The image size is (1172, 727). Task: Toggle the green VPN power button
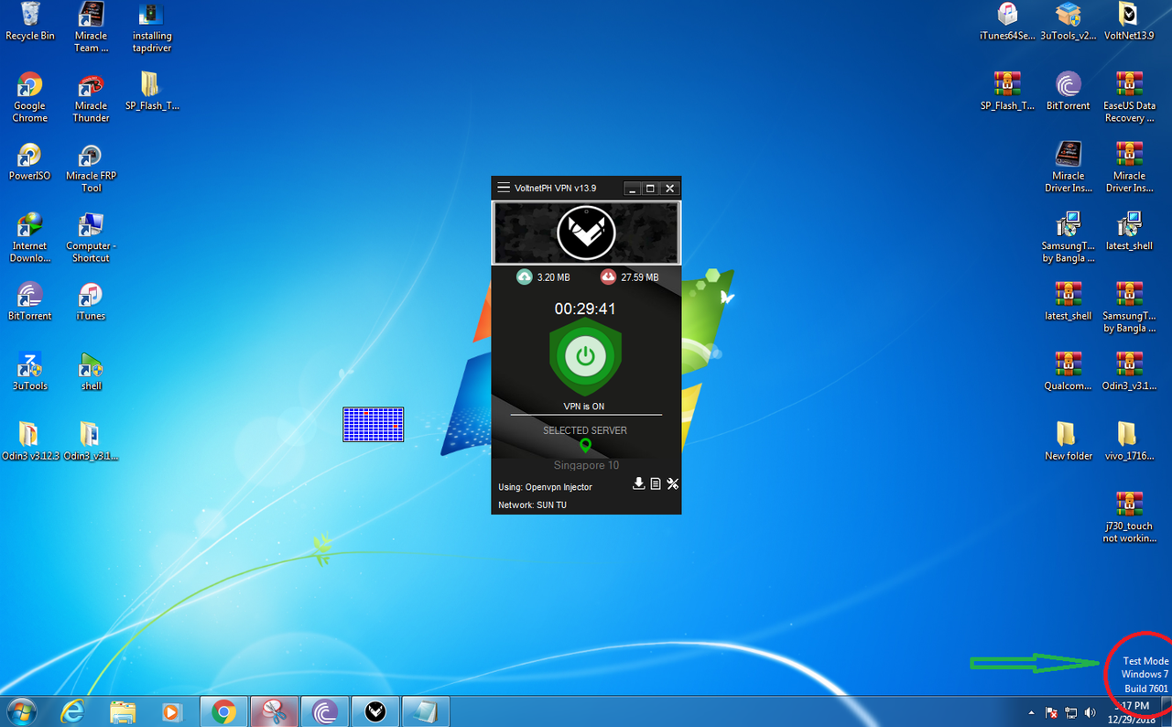pyautogui.click(x=586, y=356)
